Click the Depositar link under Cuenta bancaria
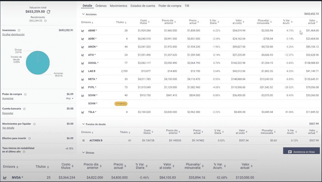 click(8, 113)
